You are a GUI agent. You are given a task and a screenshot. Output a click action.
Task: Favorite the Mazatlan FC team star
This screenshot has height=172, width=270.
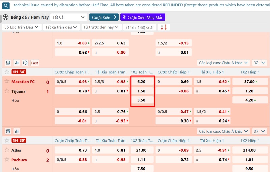(7, 82)
